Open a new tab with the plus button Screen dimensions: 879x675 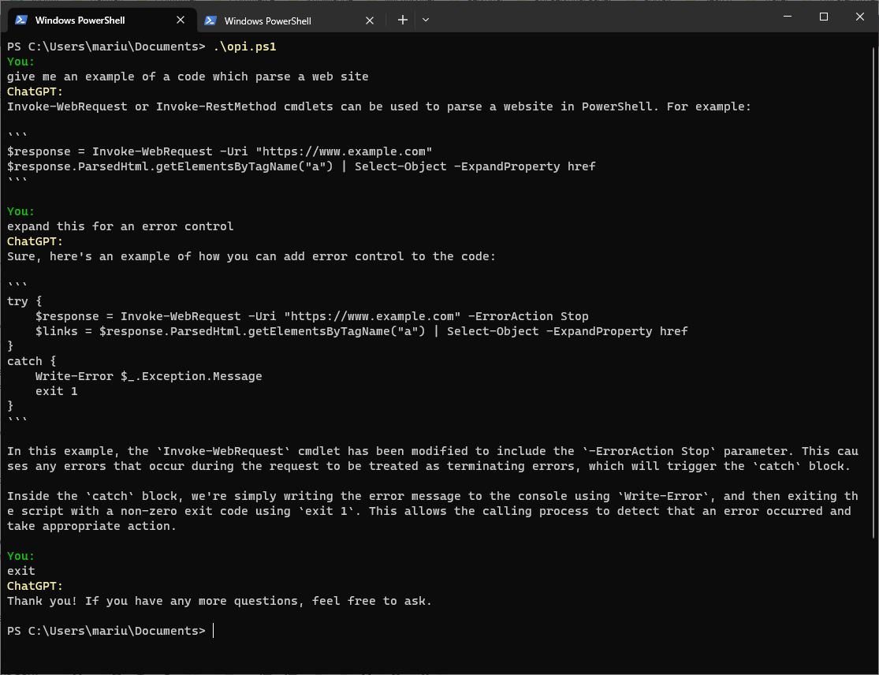[403, 20]
